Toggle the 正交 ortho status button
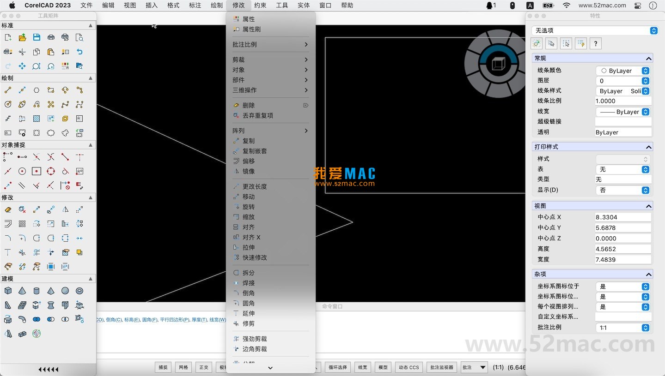Viewport: 665px width, 376px height. click(x=204, y=367)
